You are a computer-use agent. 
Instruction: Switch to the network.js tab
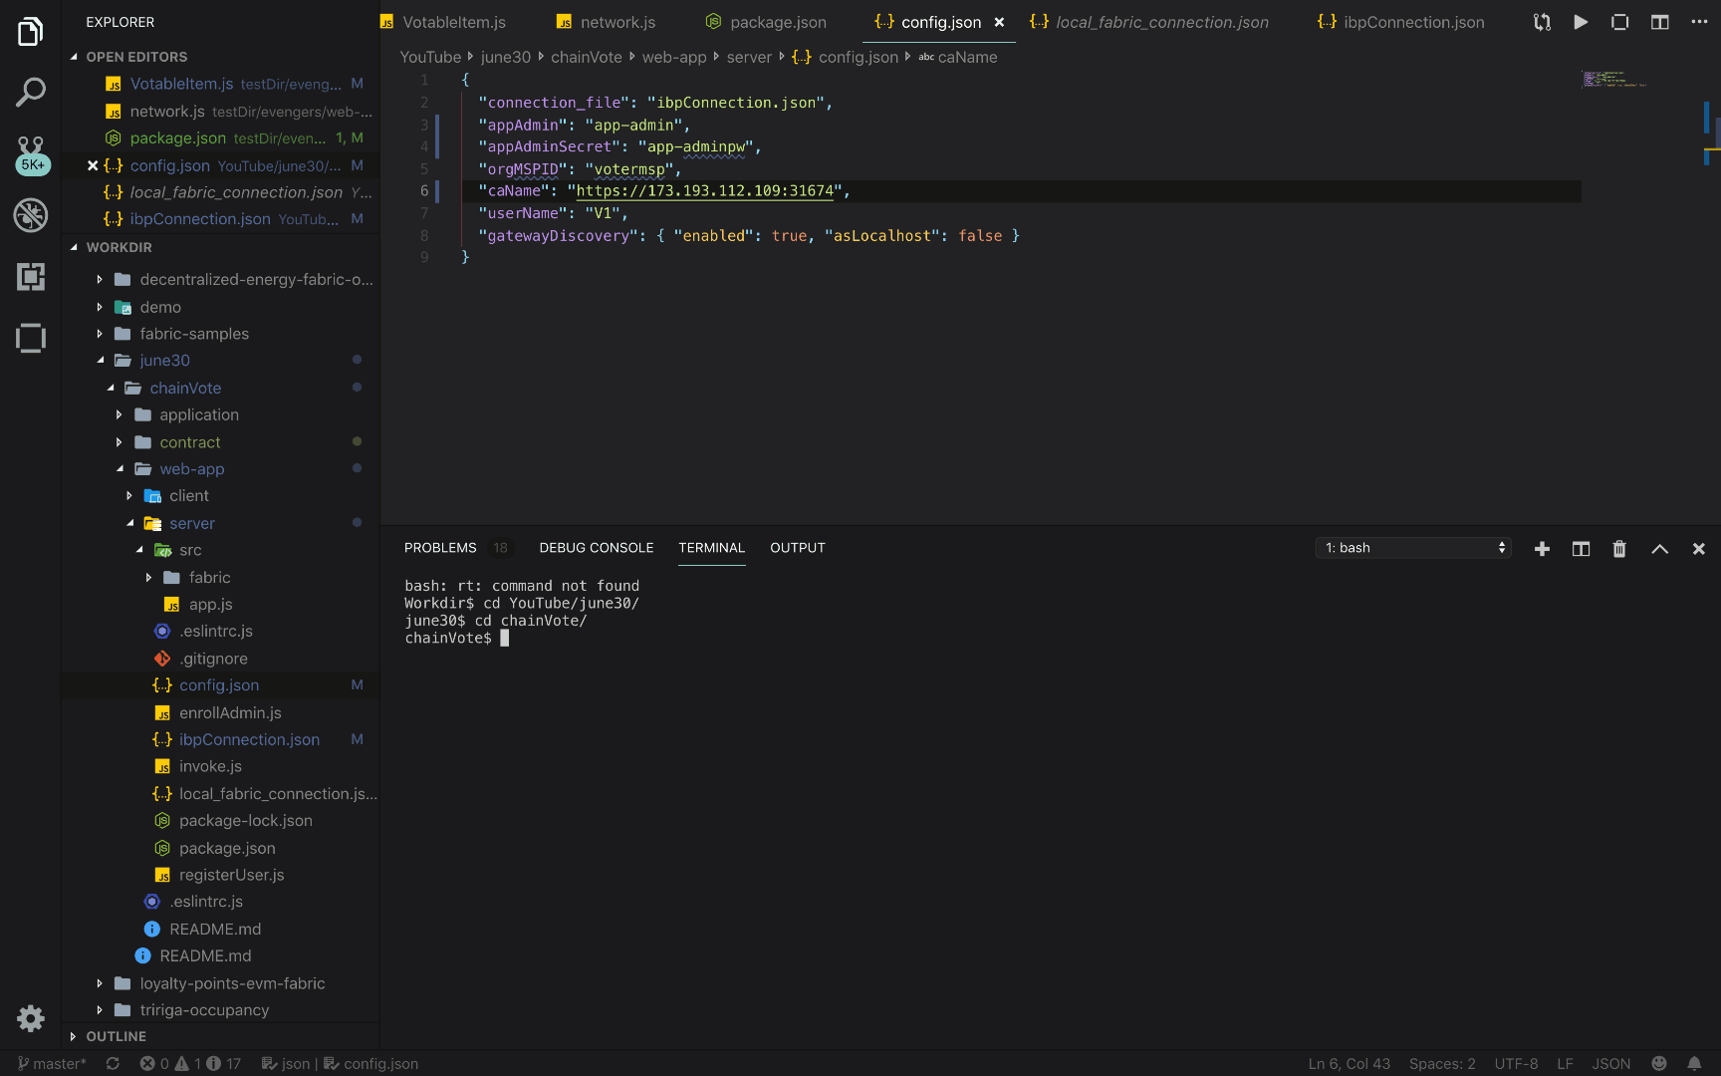(607, 22)
